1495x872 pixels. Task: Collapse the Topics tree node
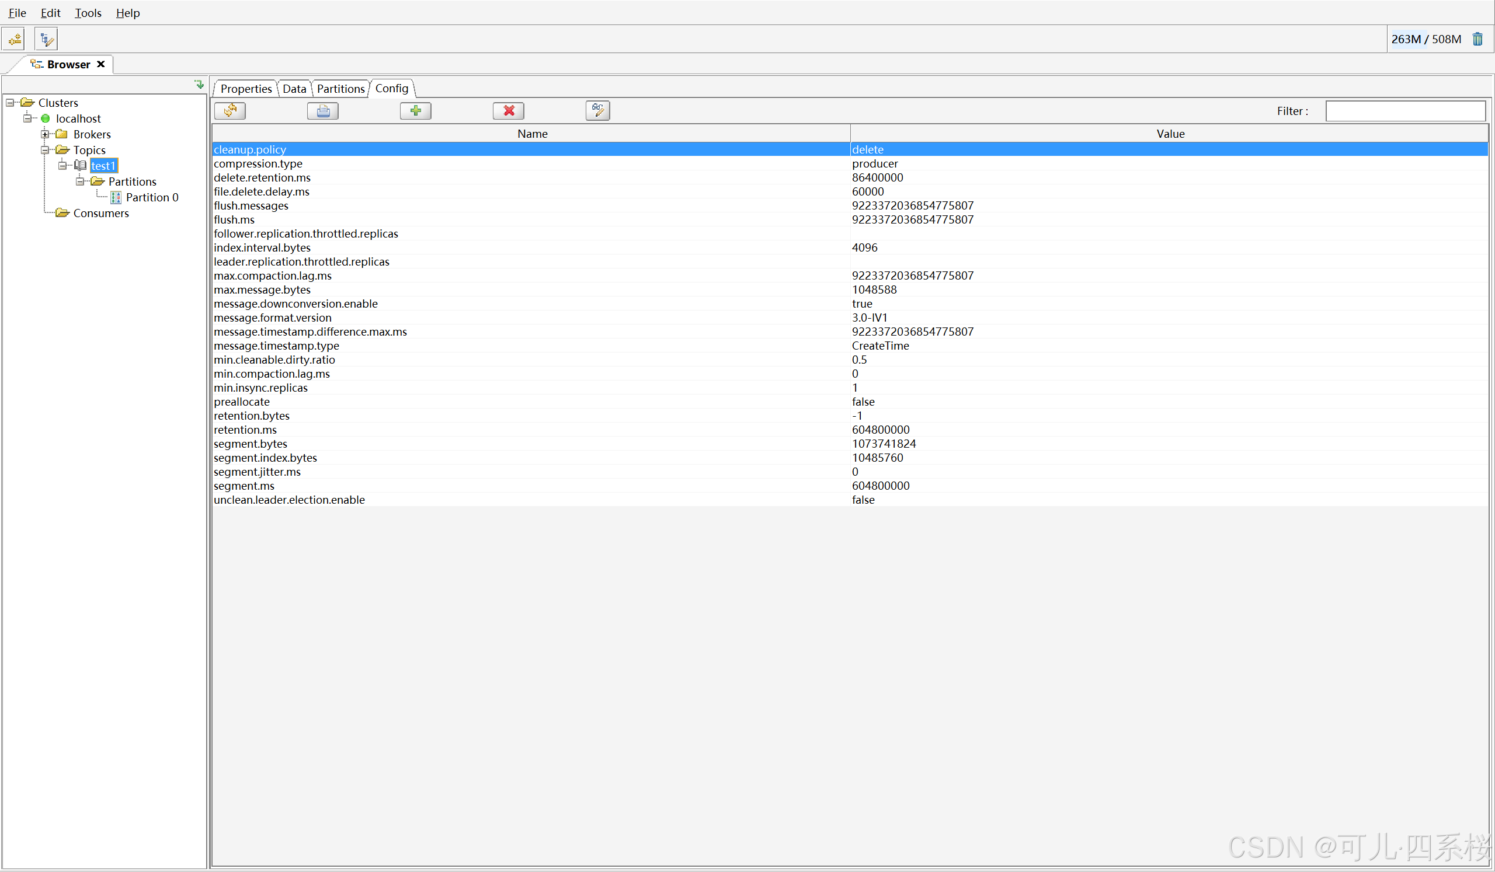(45, 150)
